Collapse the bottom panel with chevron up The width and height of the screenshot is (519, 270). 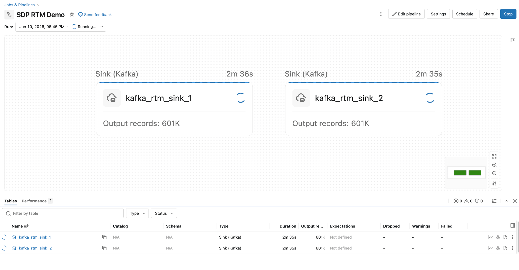(x=507, y=201)
